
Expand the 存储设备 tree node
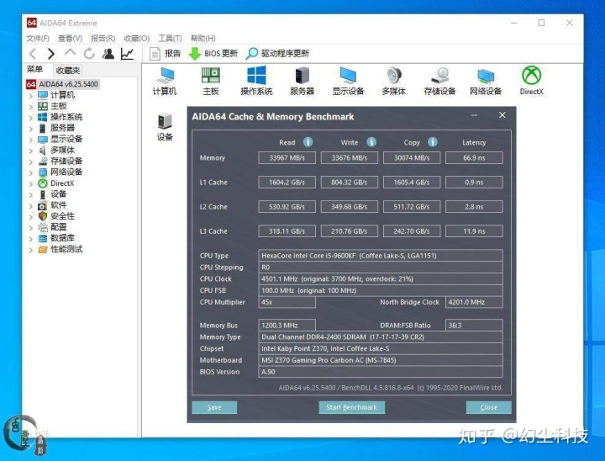pyautogui.click(x=31, y=162)
